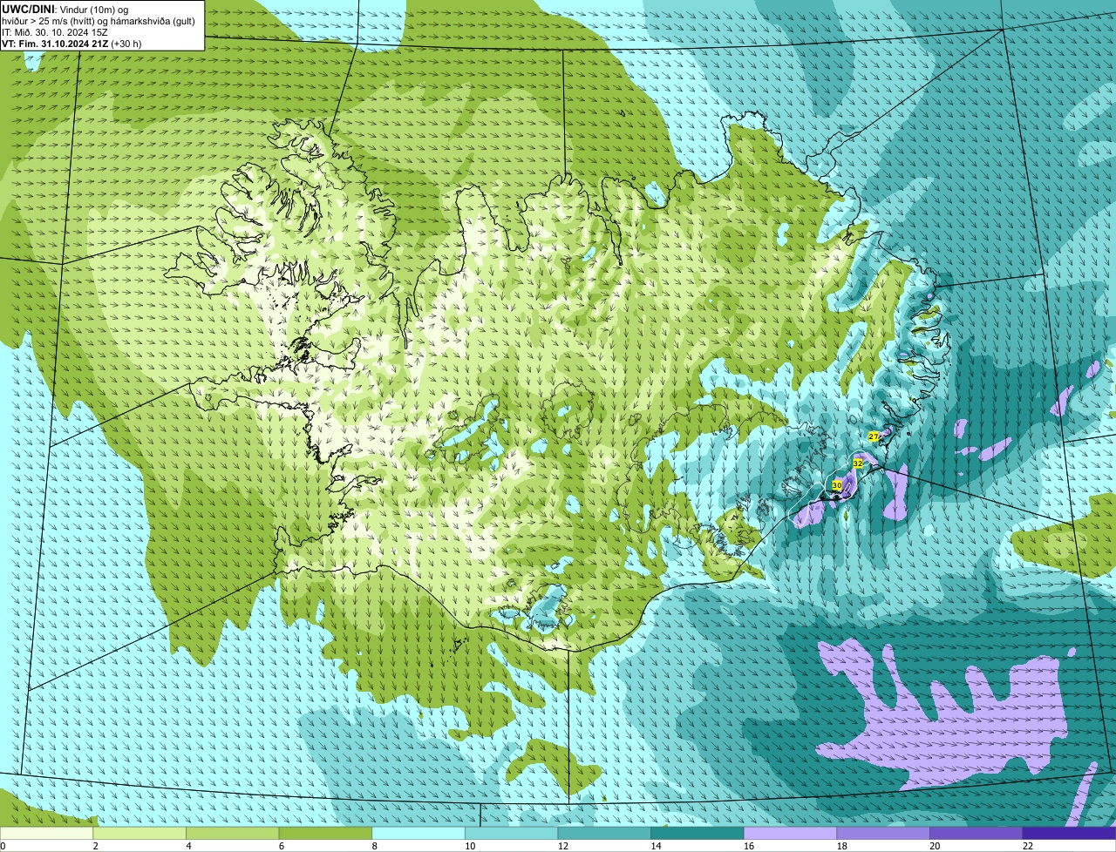Image resolution: width=1116 pixels, height=852 pixels.
Task: Click the yellow gust label 32
Action: pyautogui.click(x=858, y=463)
